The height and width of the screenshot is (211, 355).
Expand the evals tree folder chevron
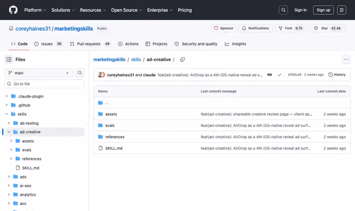coord(11,149)
